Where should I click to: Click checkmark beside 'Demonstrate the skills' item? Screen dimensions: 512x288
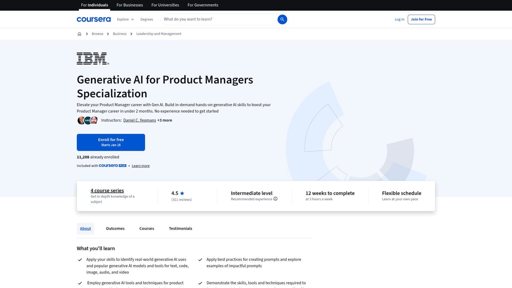(x=200, y=283)
